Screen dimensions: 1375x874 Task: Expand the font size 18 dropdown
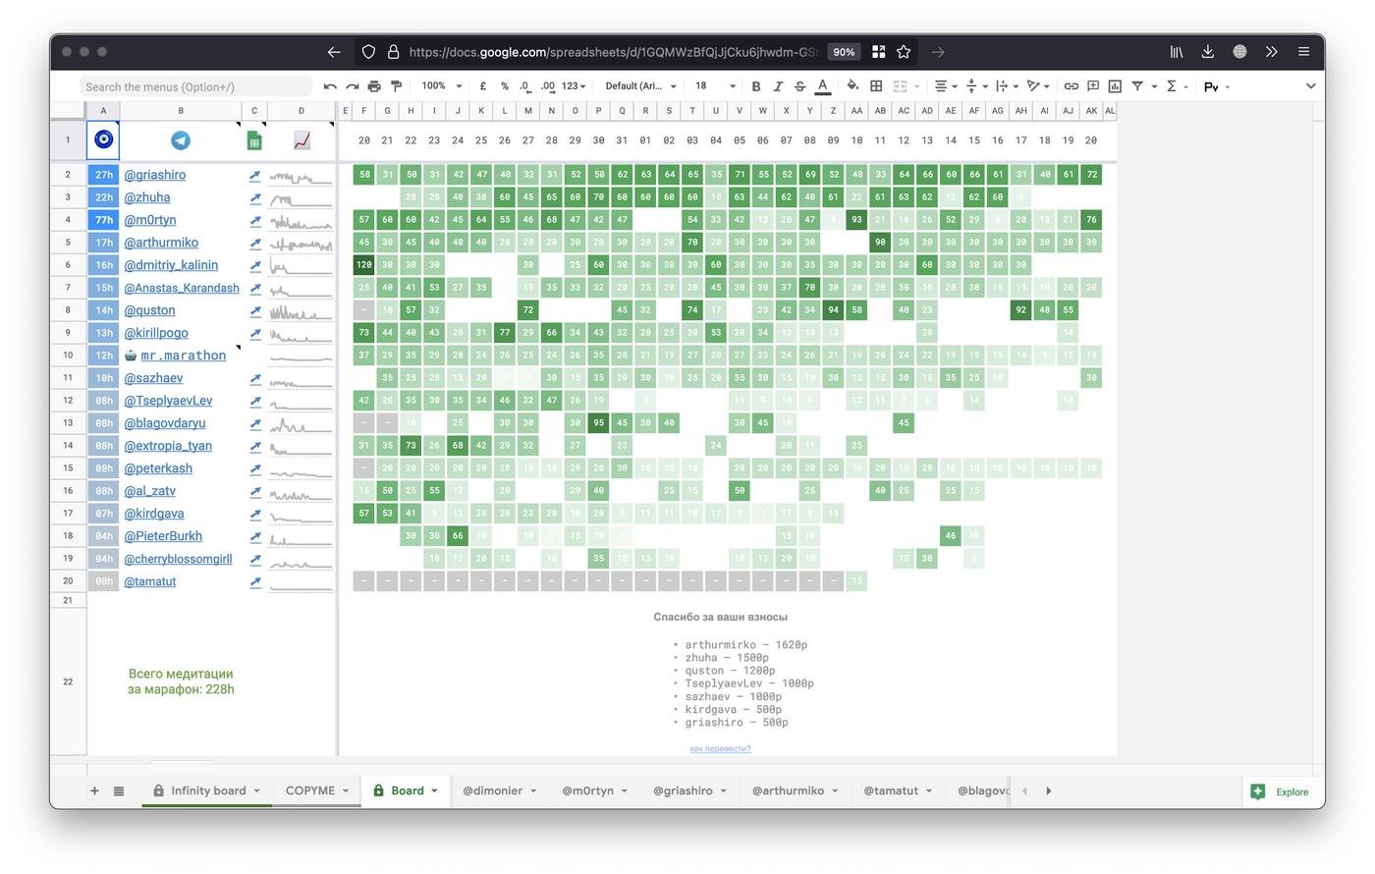coord(714,86)
